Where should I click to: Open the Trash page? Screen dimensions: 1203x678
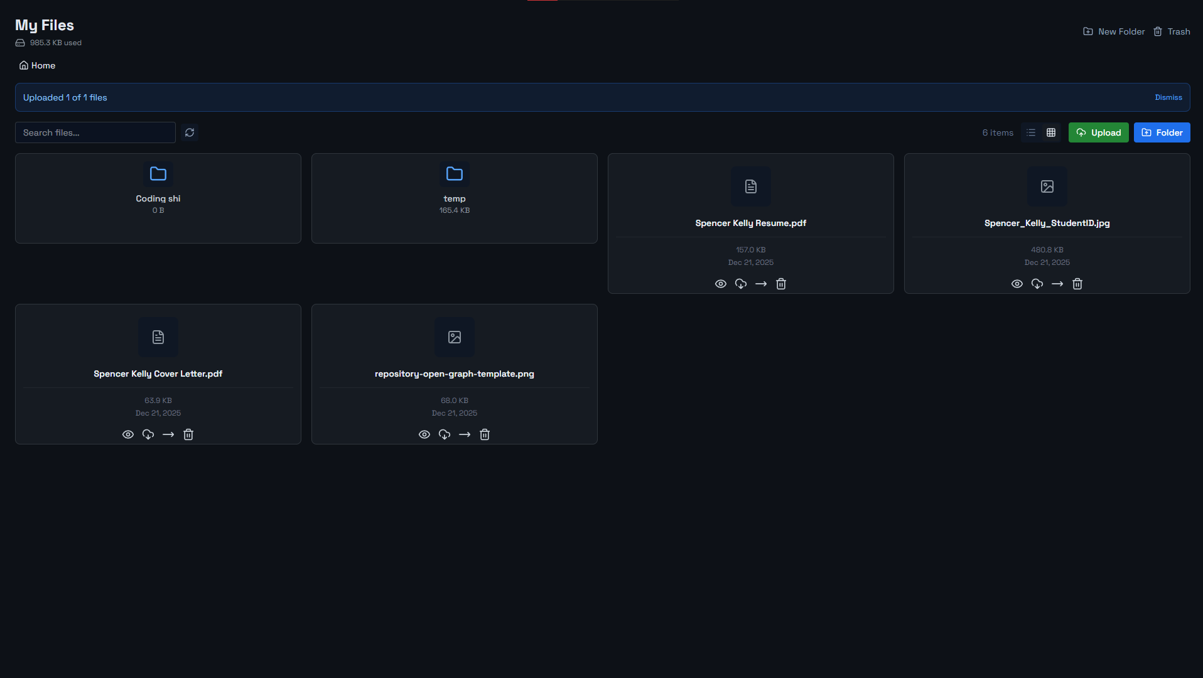(1172, 31)
